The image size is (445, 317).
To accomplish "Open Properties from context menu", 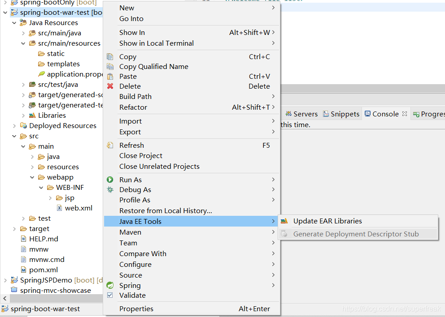I will [x=192, y=309].
